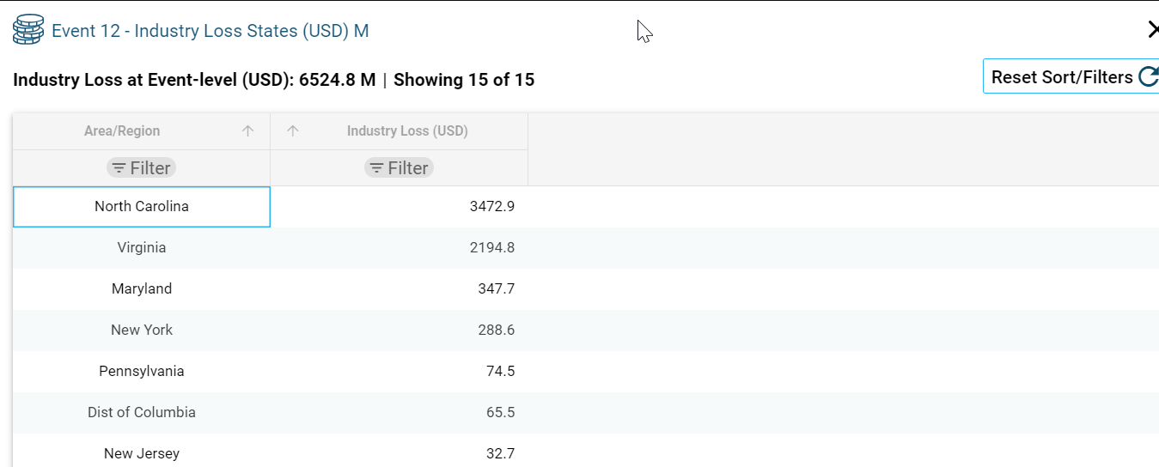Image resolution: width=1159 pixels, height=467 pixels.
Task: Select the North Carolina cell
Action: coord(142,207)
